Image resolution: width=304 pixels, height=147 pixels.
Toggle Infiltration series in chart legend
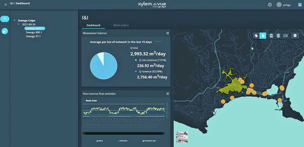tap(123, 141)
